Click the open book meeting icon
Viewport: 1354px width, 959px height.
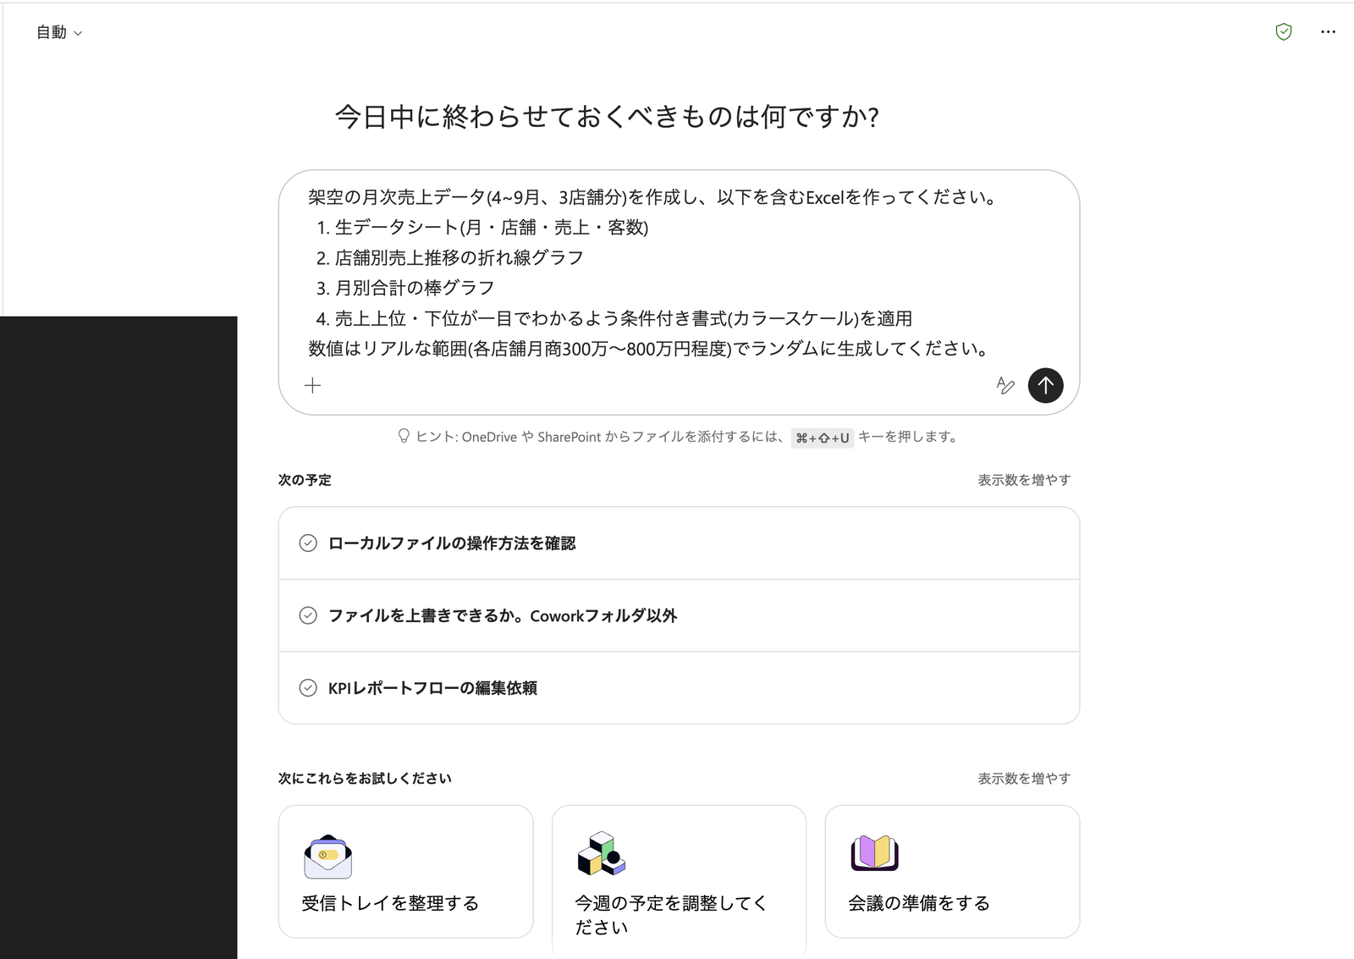[x=874, y=852]
